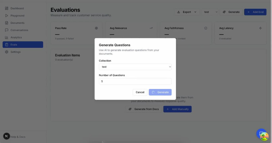Image resolution: width=272 pixels, height=143 pixels.
Task: Click the Generate Questions dialog title
Action: coord(115,45)
